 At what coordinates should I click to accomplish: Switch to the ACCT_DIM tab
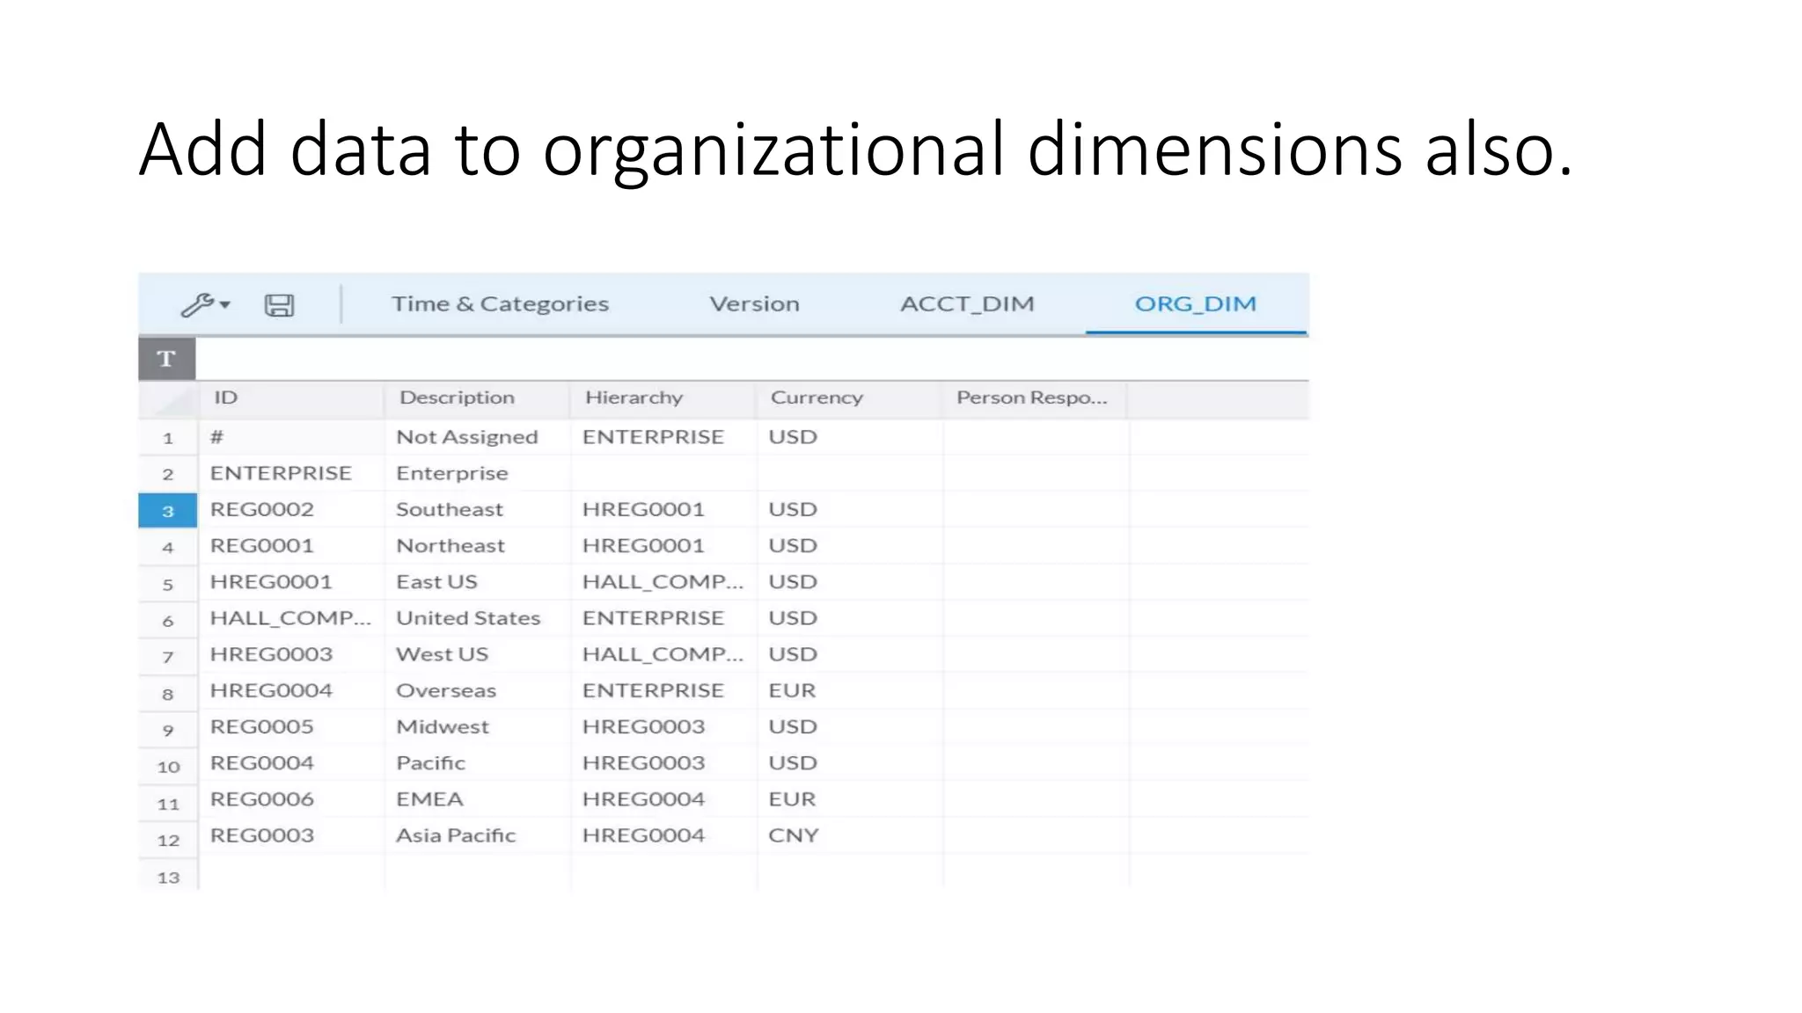pos(967,304)
